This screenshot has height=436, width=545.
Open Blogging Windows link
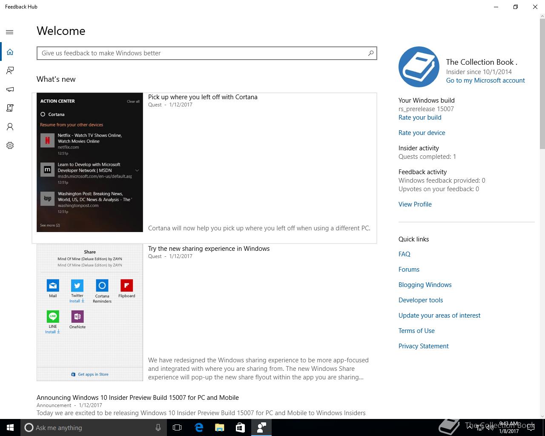[425, 285]
